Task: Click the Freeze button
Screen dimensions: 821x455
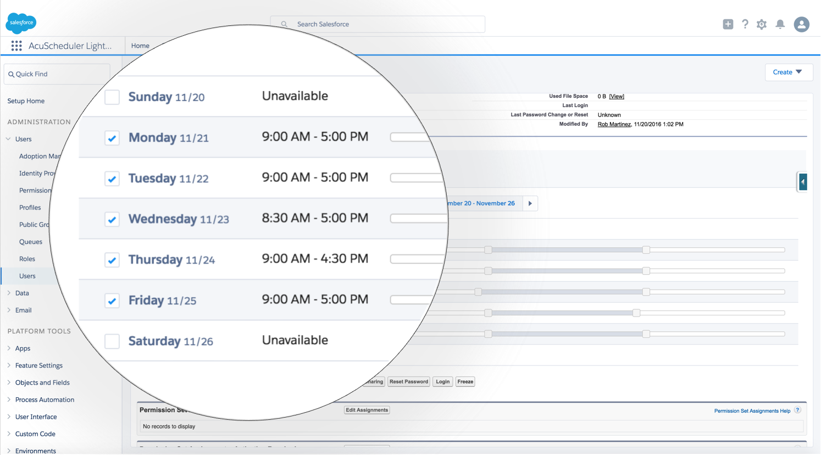Action: [x=465, y=381]
